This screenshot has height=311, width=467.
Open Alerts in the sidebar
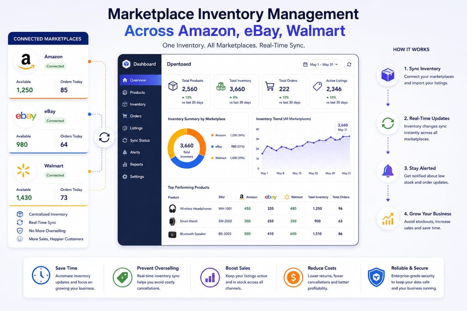tap(140, 152)
